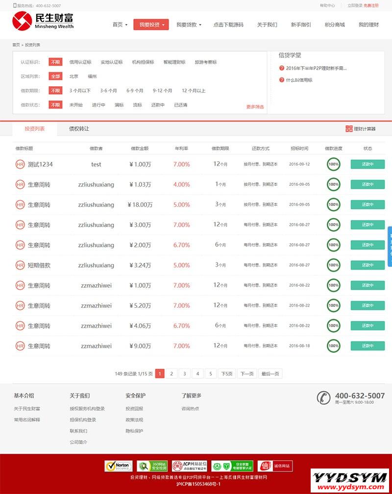Open the 360网站安全检测 badge
The height and width of the screenshot is (494, 392).
(x=152, y=466)
